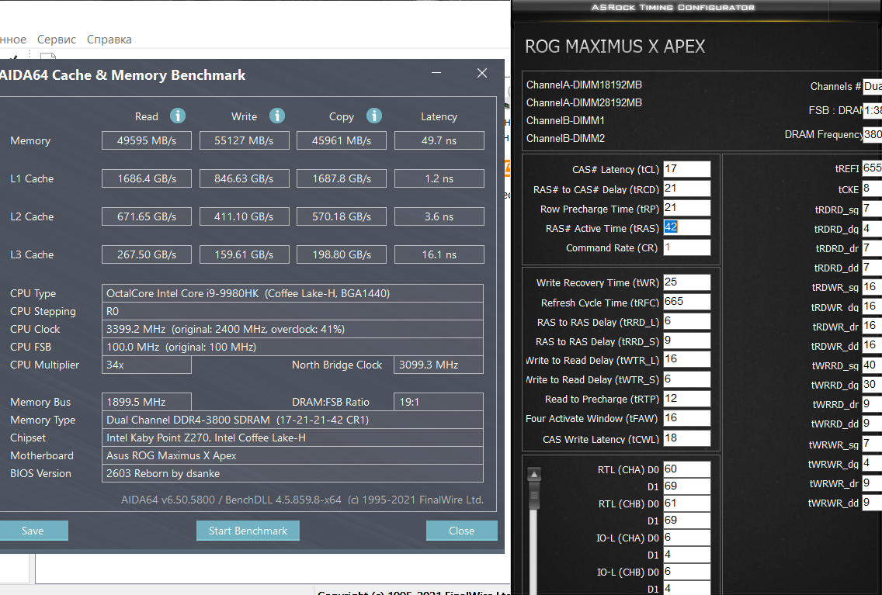This screenshot has width=882, height=595.
Task: Click the tCKE value field
Action: coord(872,189)
